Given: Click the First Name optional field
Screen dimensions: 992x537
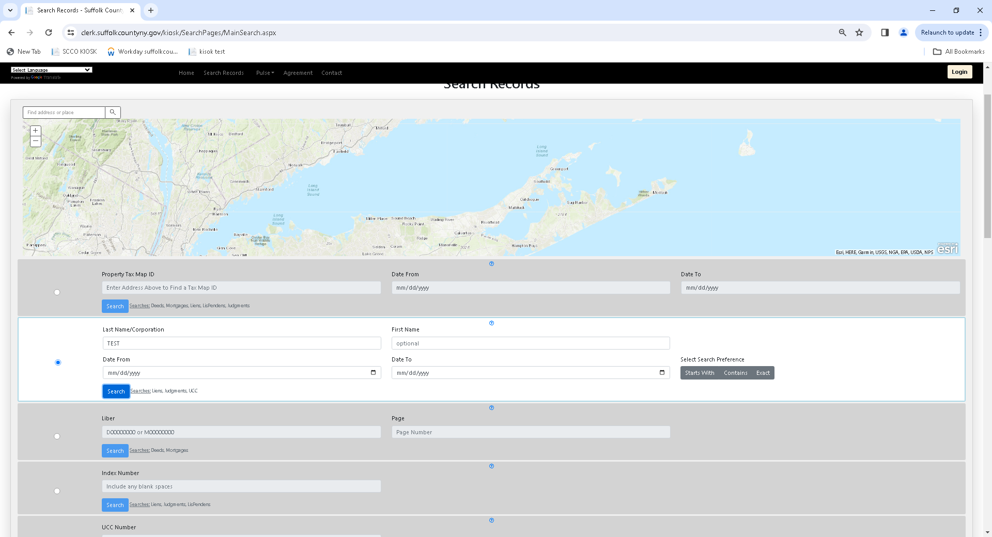Looking at the screenshot, I should click(x=531, y=343).
